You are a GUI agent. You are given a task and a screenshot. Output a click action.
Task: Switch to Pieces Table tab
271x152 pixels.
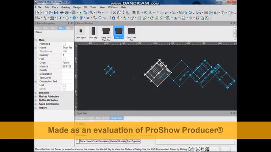102,118
